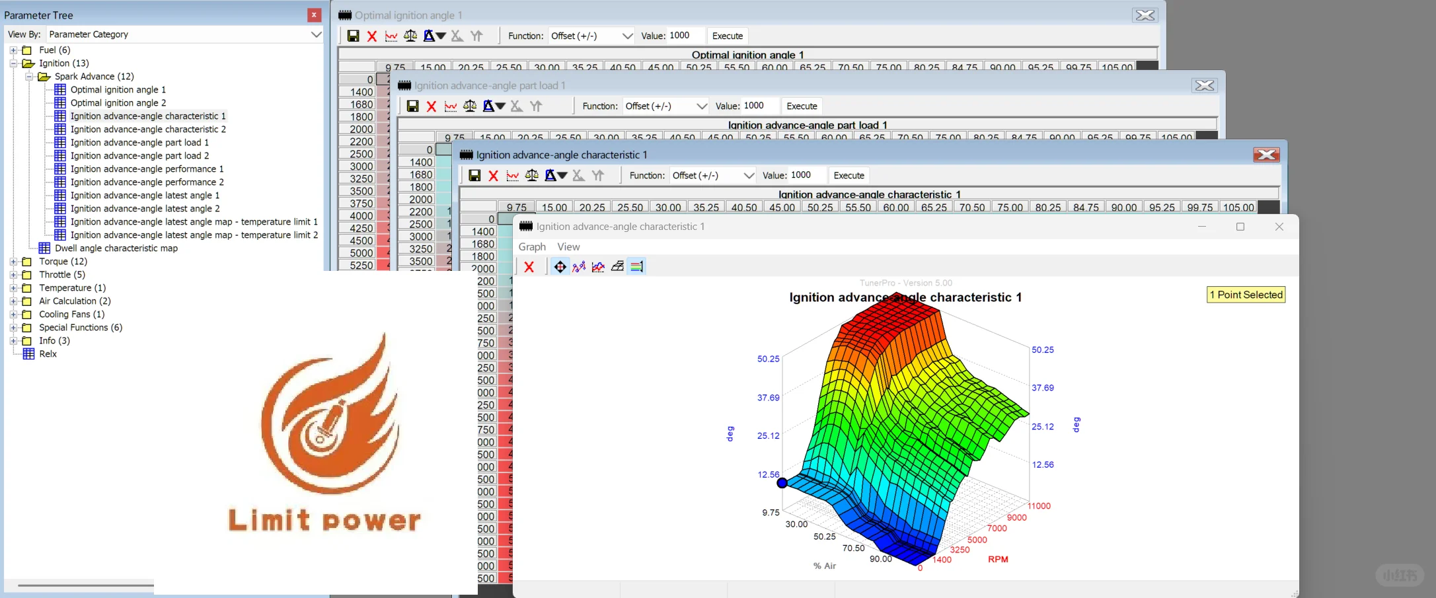Open the Graph menu in the 3D graph window
The height and width of the screenshot is (598, 1436).
532,246
